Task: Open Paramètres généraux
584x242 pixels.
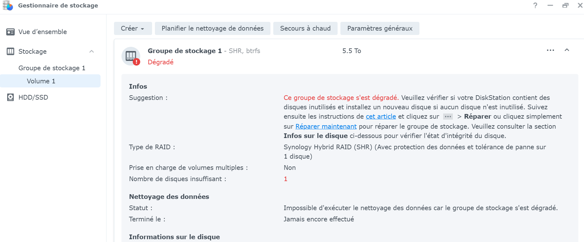Action: (x=380, y=28)
